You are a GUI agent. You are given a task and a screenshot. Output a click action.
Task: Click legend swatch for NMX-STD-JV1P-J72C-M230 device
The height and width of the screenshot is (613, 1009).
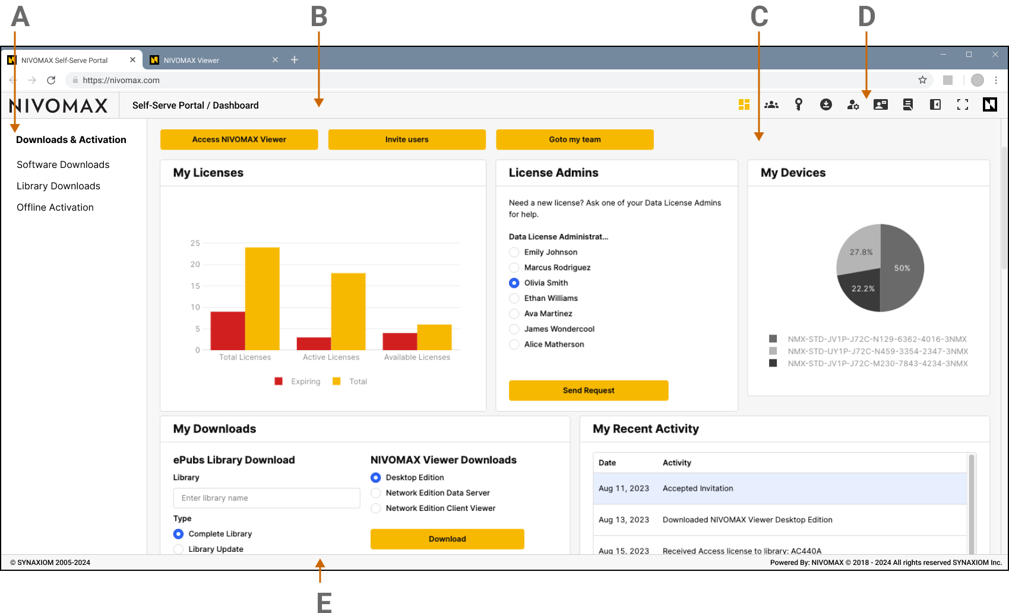coord(773,363)
